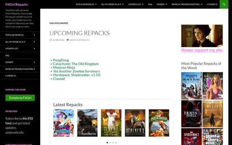Go to FitGirl Repacks site title
This screenshot has width=232, height=145.
coord(16,4)
